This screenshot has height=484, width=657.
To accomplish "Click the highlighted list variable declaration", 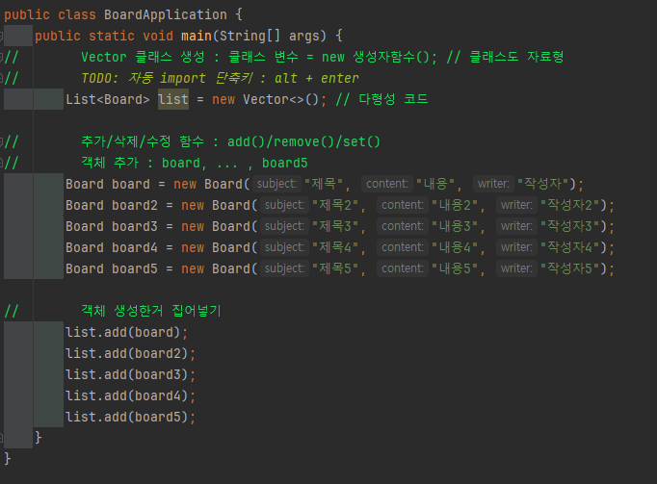I will (x=173, y=99).
